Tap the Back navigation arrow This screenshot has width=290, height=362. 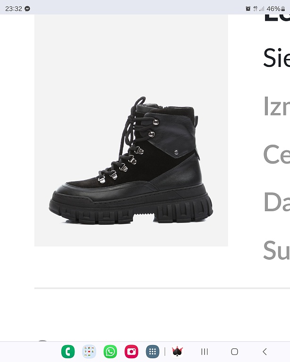tap(265, 352)
